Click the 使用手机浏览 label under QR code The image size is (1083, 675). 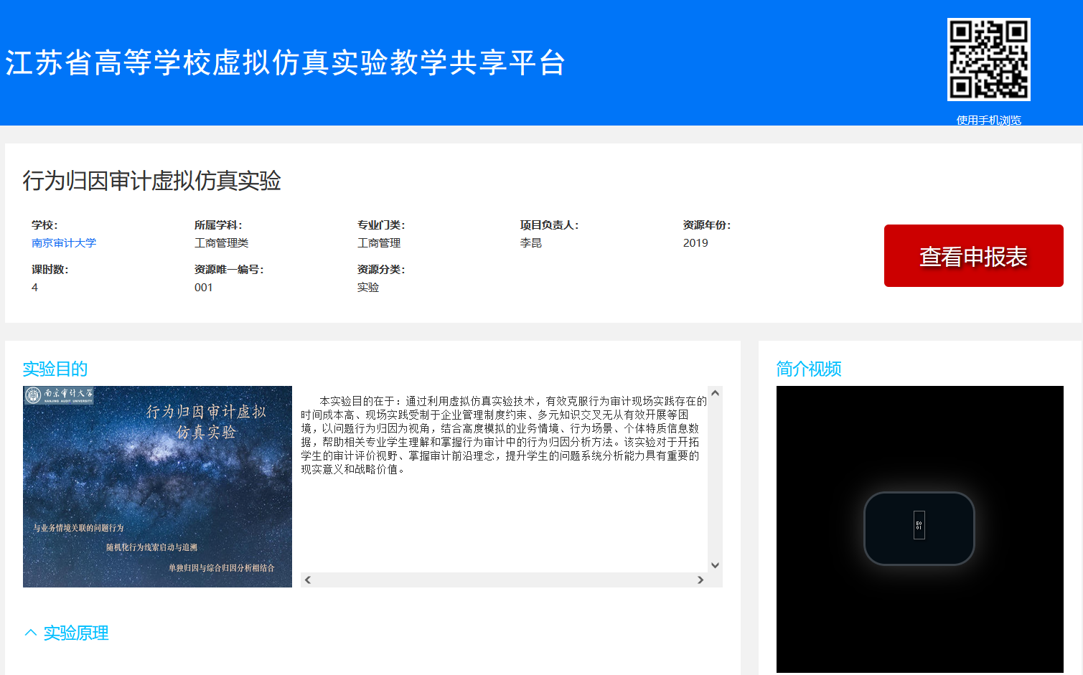[988, 120]
